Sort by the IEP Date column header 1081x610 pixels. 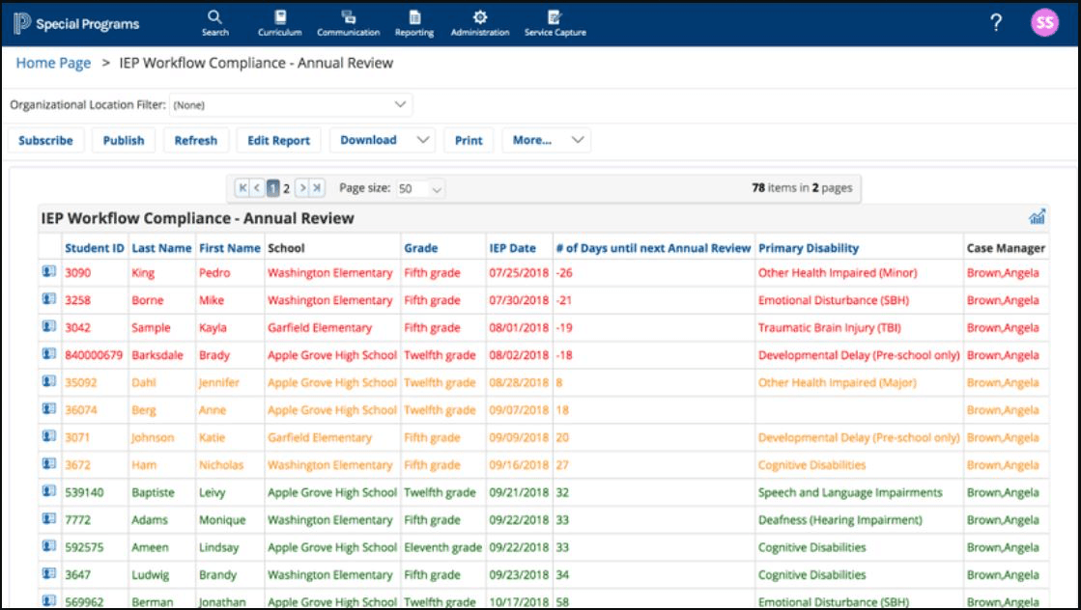tap(512, 248)
